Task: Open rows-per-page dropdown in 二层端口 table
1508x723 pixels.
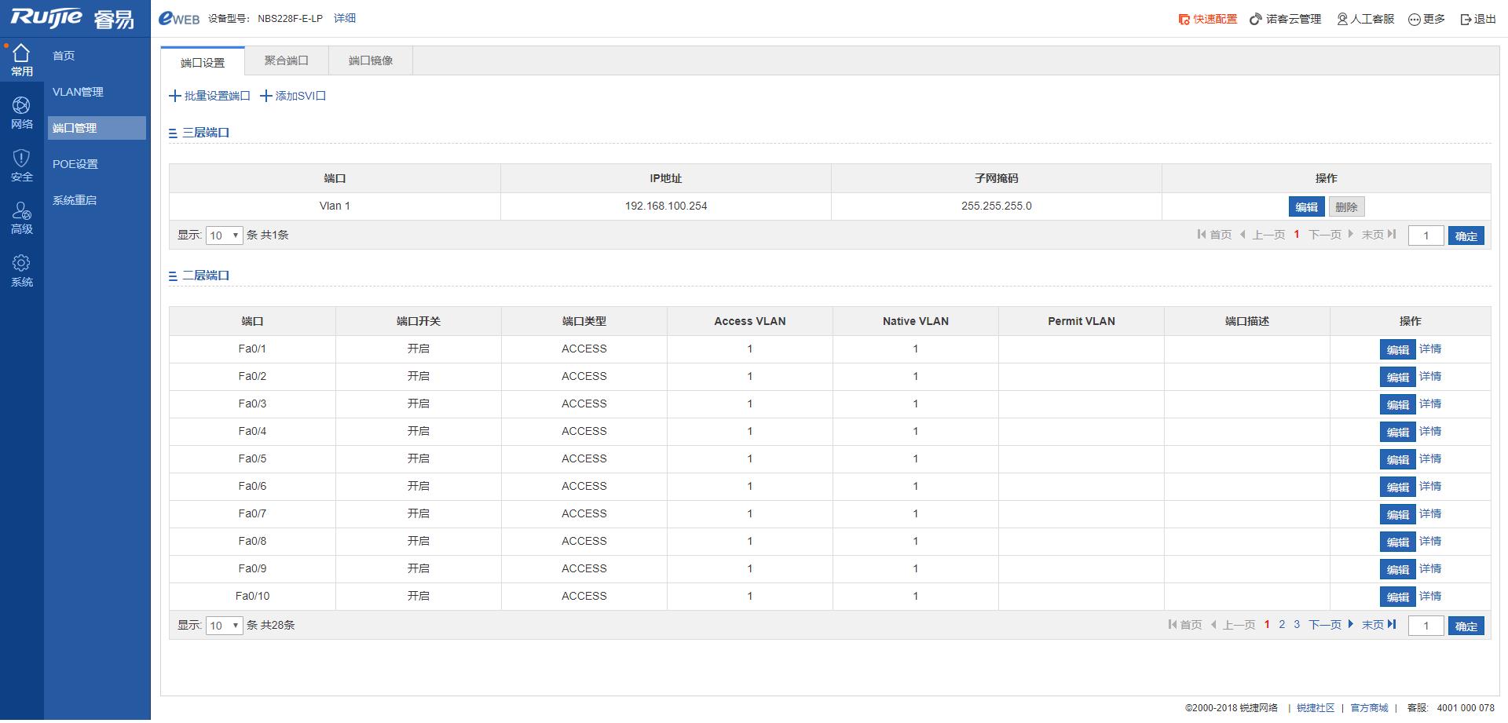Action: [x=224, y=626]
